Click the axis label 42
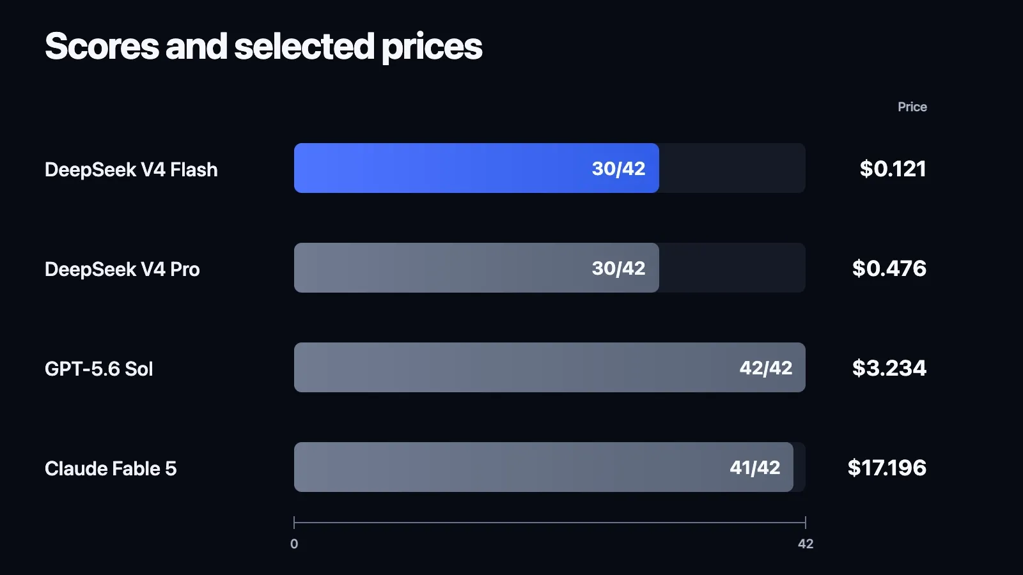The image size is (1023, 575). tap(806, 544)
